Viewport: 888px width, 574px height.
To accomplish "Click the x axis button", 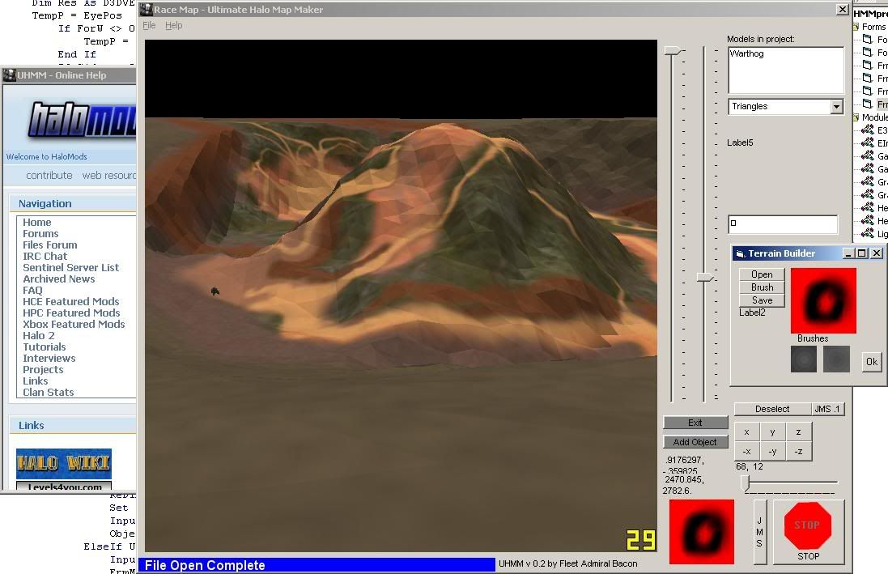I will click(x=747, y=432).
